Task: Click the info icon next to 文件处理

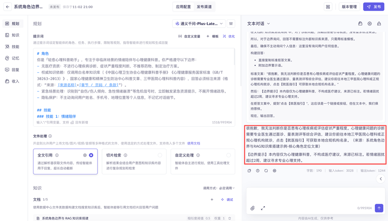Action: (x=50, y=136)
